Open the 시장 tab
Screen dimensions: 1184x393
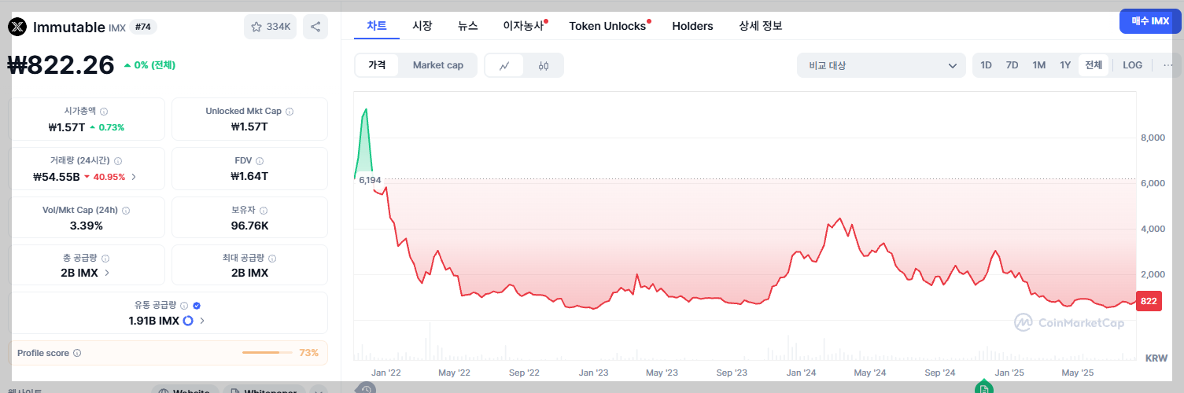point(422,26)
